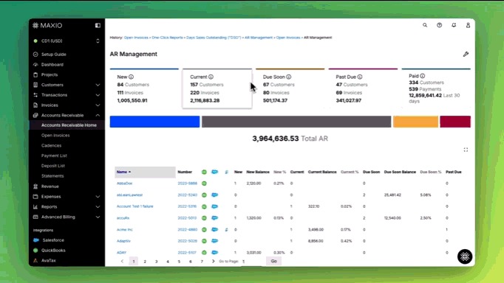The image size is (504, 283).
Task: Expand the Transactions menu chevron
Action: (x=98, y=95)
